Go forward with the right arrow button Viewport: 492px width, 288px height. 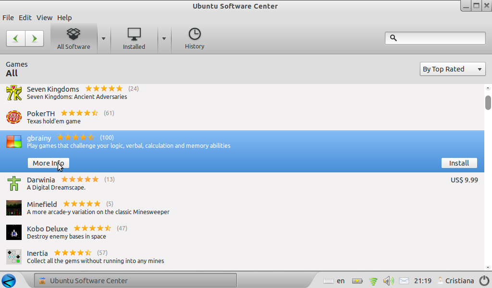34,38
